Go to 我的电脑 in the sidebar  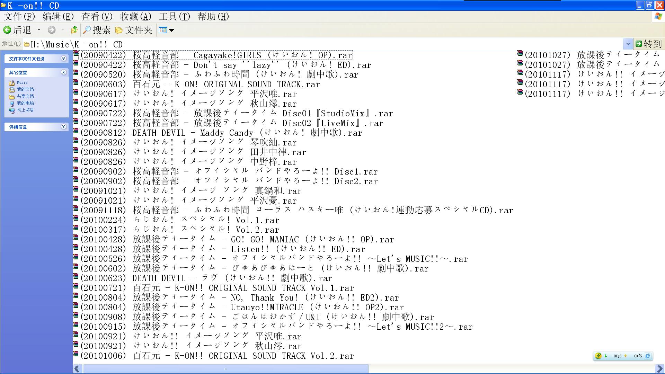pyautogui.click(x=25, y=103)
